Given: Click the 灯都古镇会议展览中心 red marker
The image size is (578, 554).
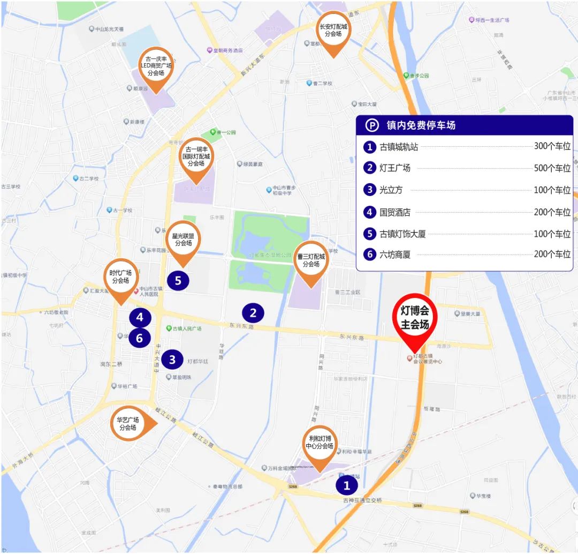Looking at the screenshot, I should [x=409, y=358].
